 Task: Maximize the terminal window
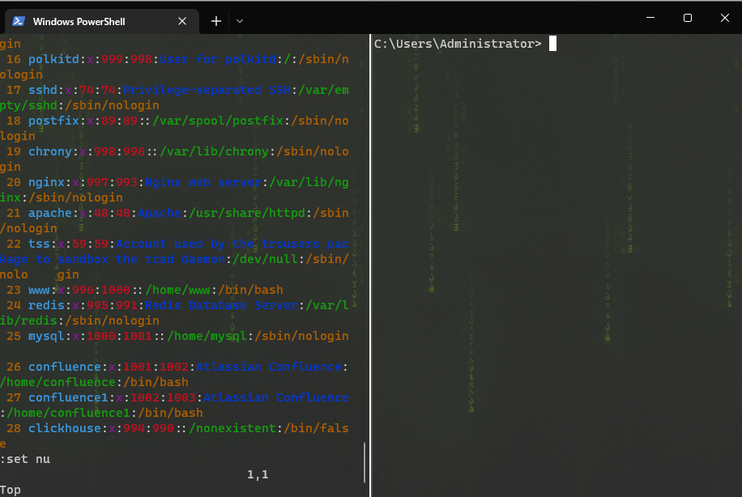click(688, 18)
